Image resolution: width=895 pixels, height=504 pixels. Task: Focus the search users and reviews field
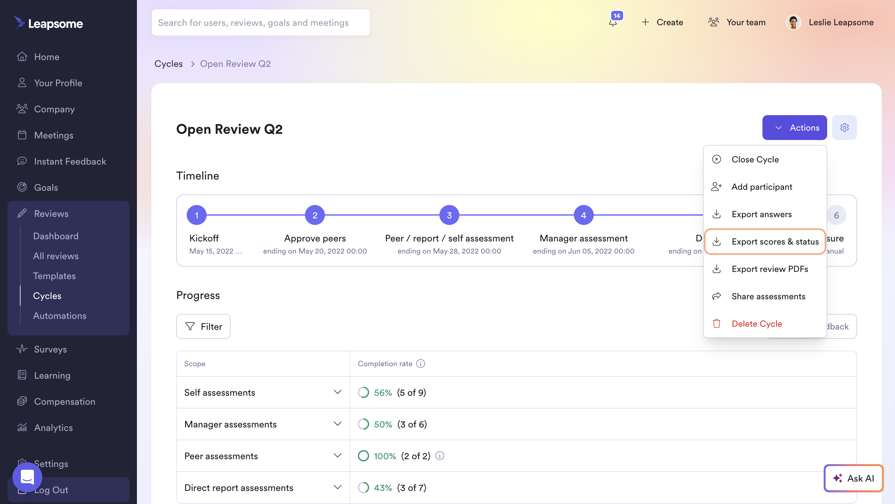click(x=260, y=22)
